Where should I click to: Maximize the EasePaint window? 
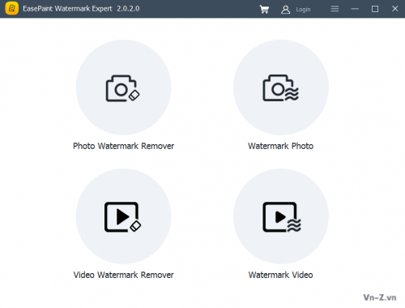tap(375, 9)
